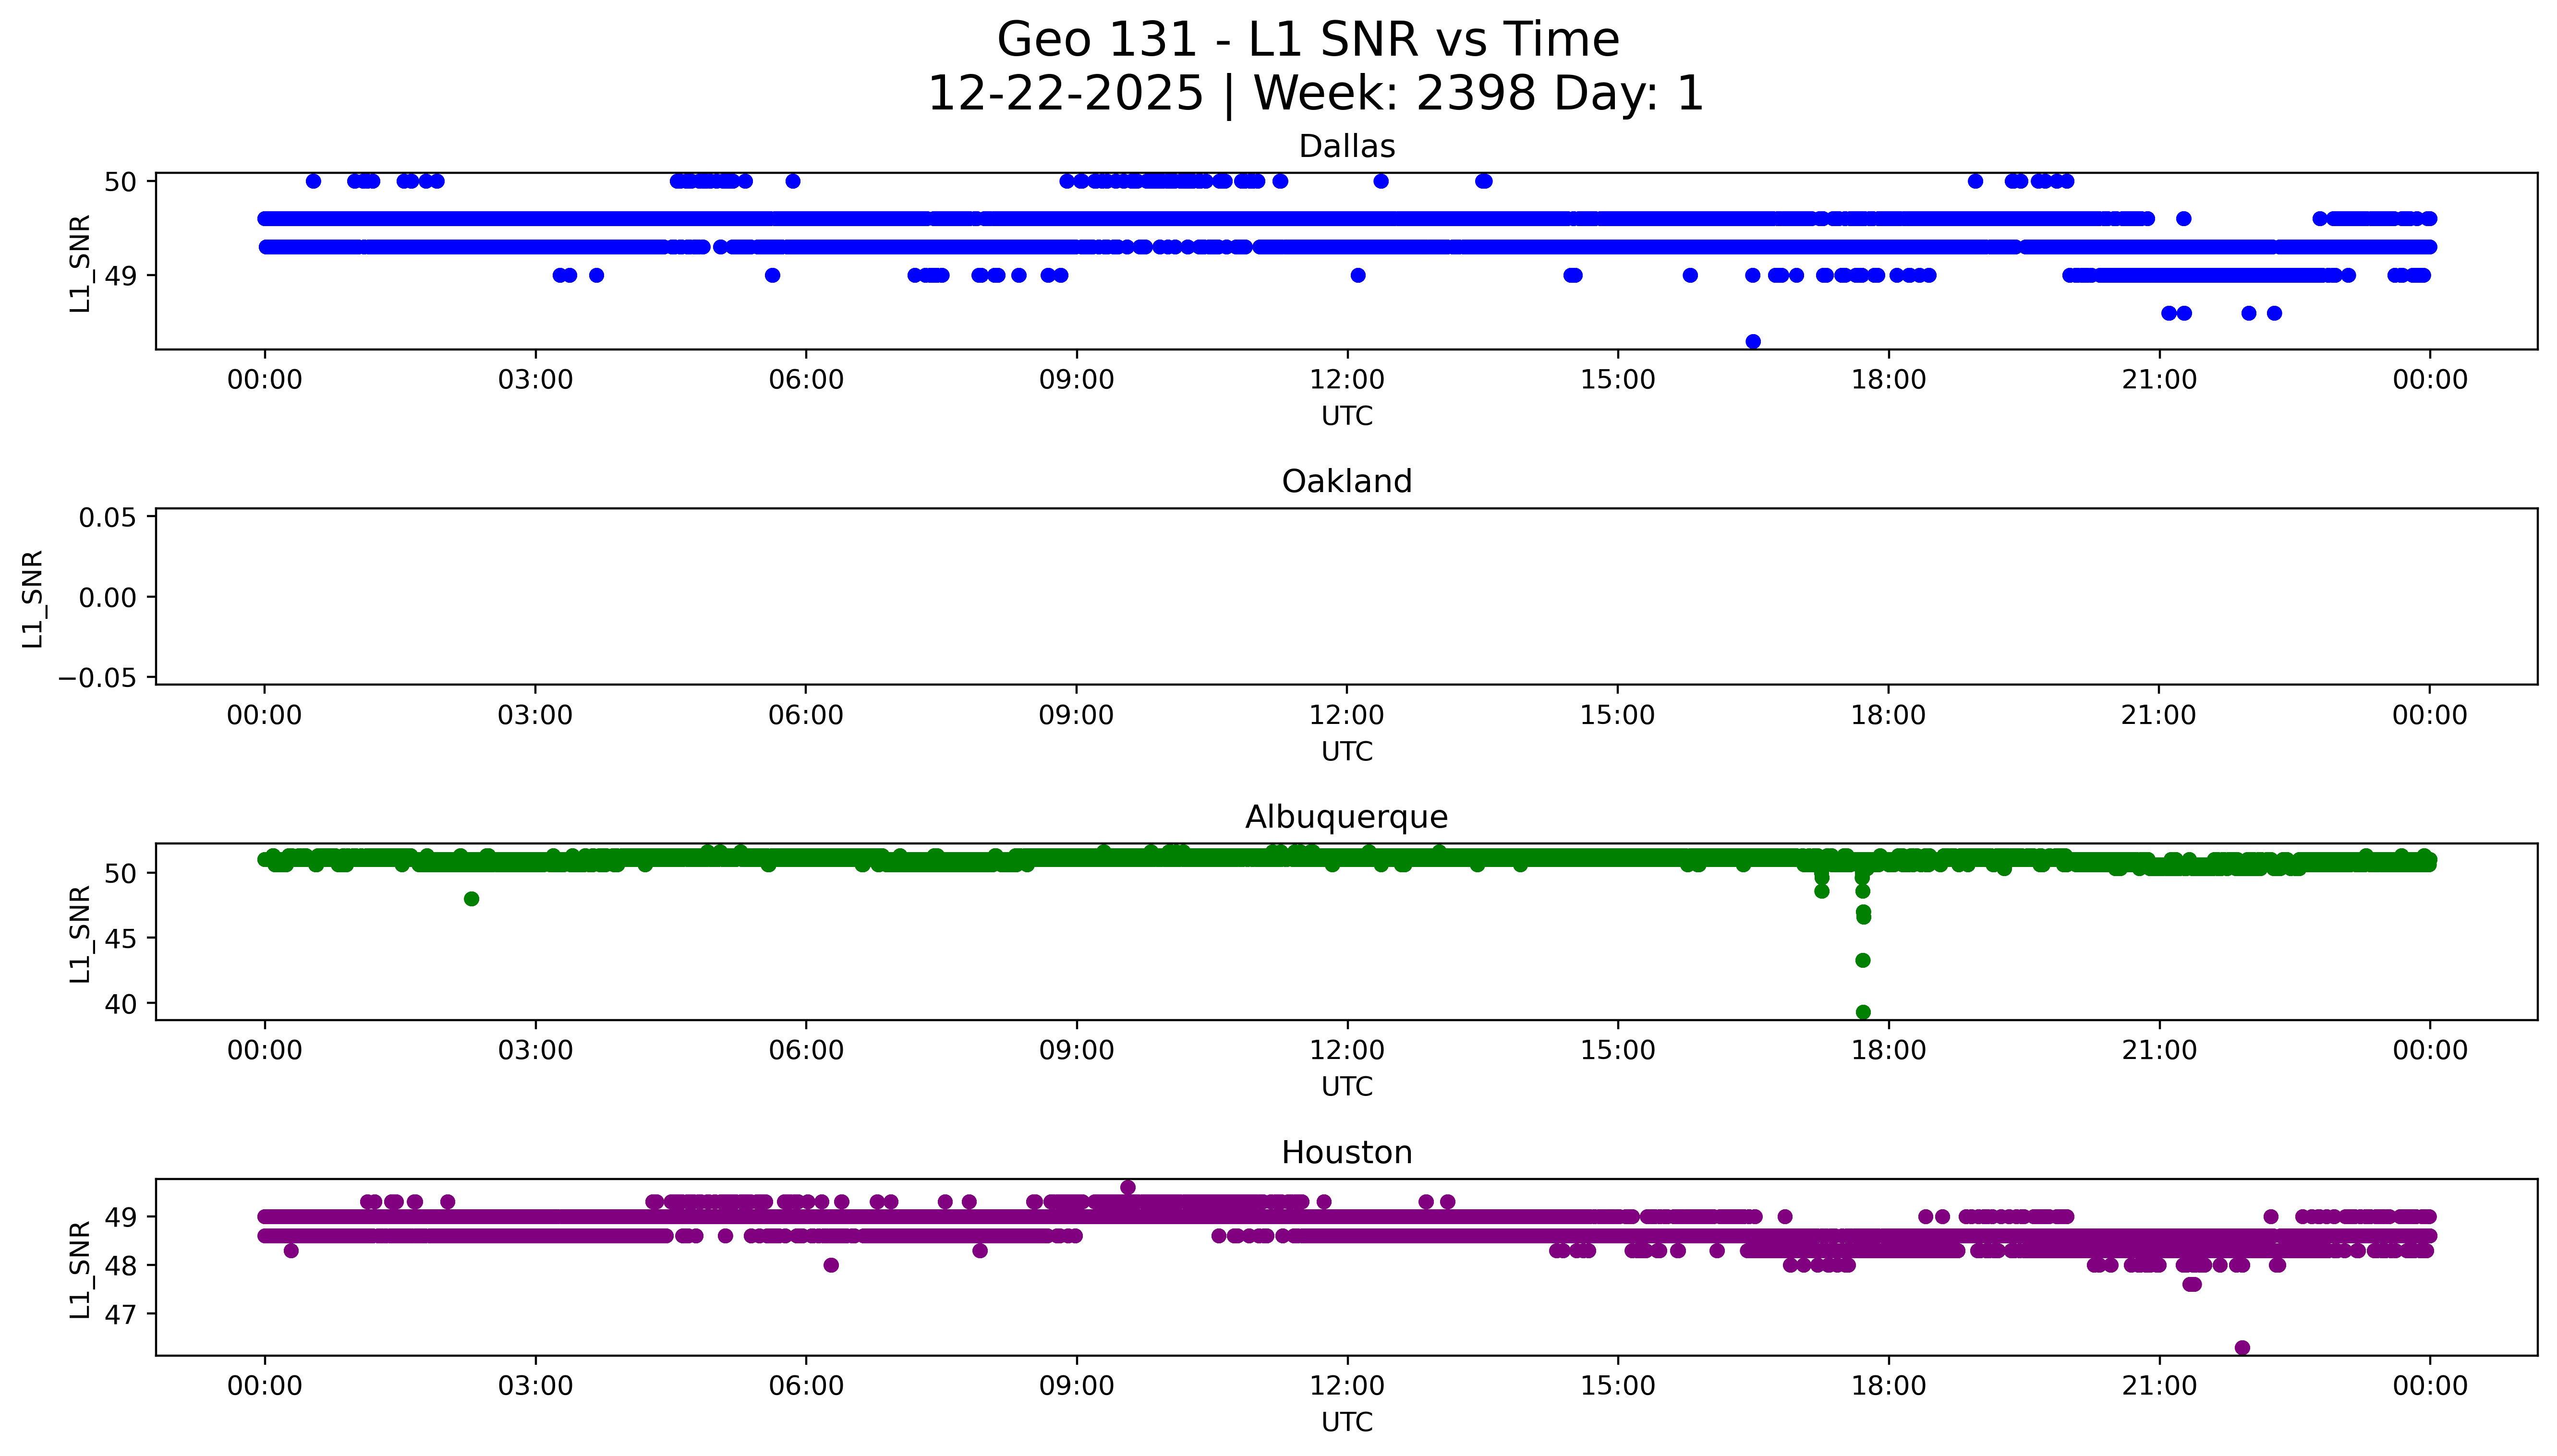Click the isolated green point near 02:00 in Albuquerque
Image resolution: width=2557 pixels, height=1456 pixels.
[471, 899]
